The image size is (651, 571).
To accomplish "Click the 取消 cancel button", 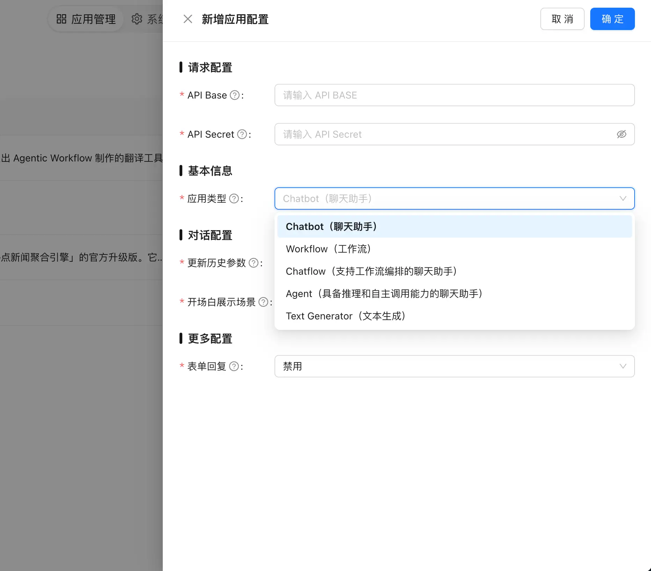I will [x=562, y=19].
